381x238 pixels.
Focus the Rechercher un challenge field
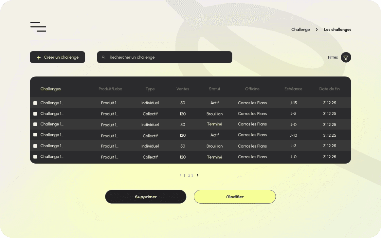167,57
